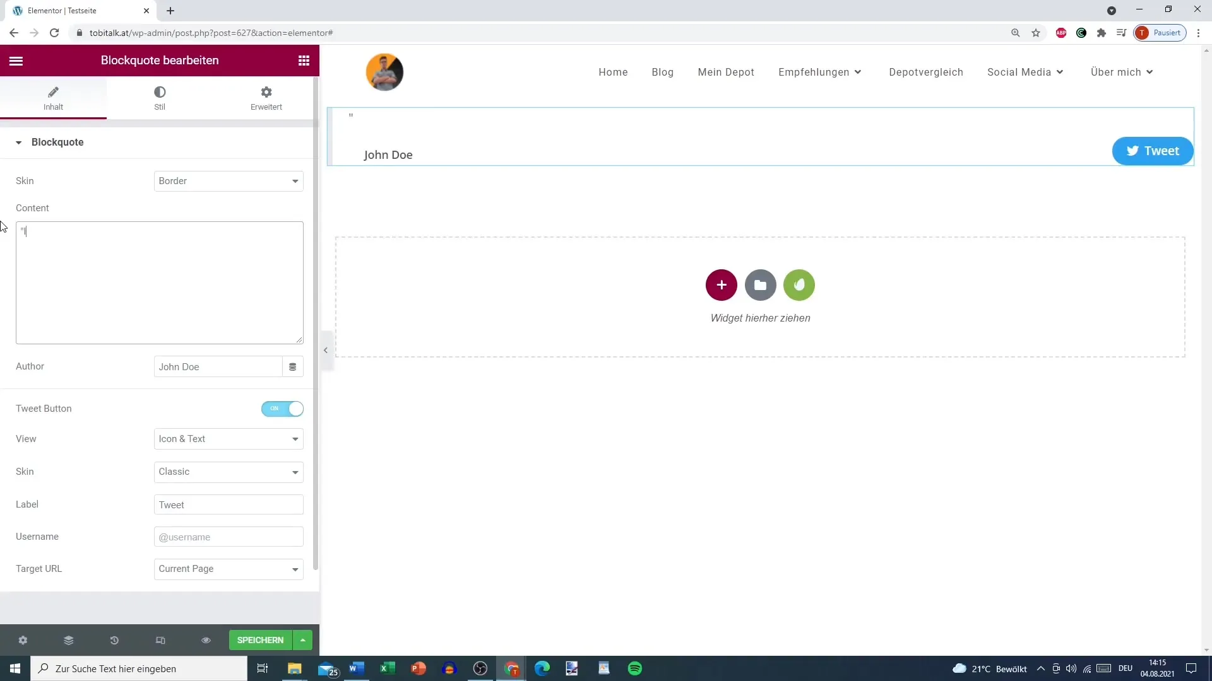Image resolution: width=1212 pixels, height=681 pixels.
Task: Edit the Author field John Doe
Action: coord(218,367)
